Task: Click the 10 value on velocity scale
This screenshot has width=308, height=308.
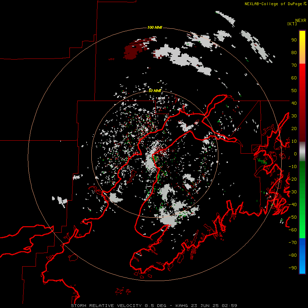Action: (x=294, y=141)
